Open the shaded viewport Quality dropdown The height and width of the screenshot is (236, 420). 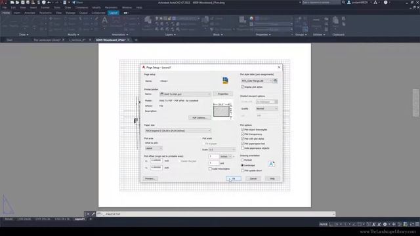coord(267,109)
